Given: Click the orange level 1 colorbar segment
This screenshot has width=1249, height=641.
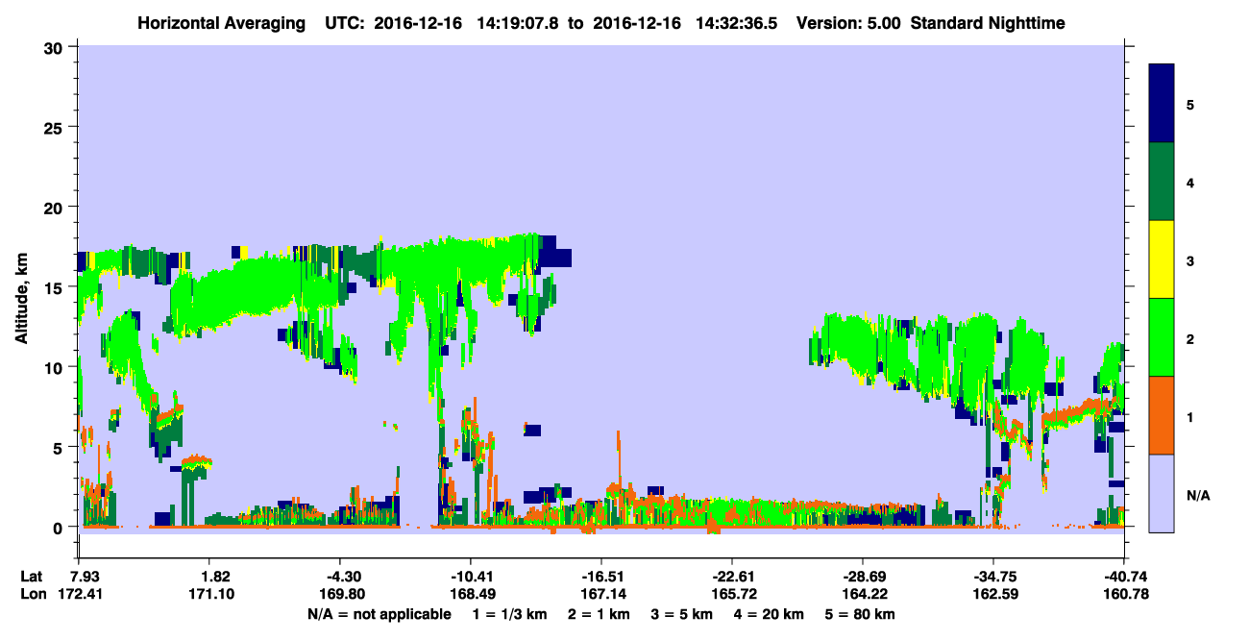Looking at the screenshot, I should [1162, 415].
